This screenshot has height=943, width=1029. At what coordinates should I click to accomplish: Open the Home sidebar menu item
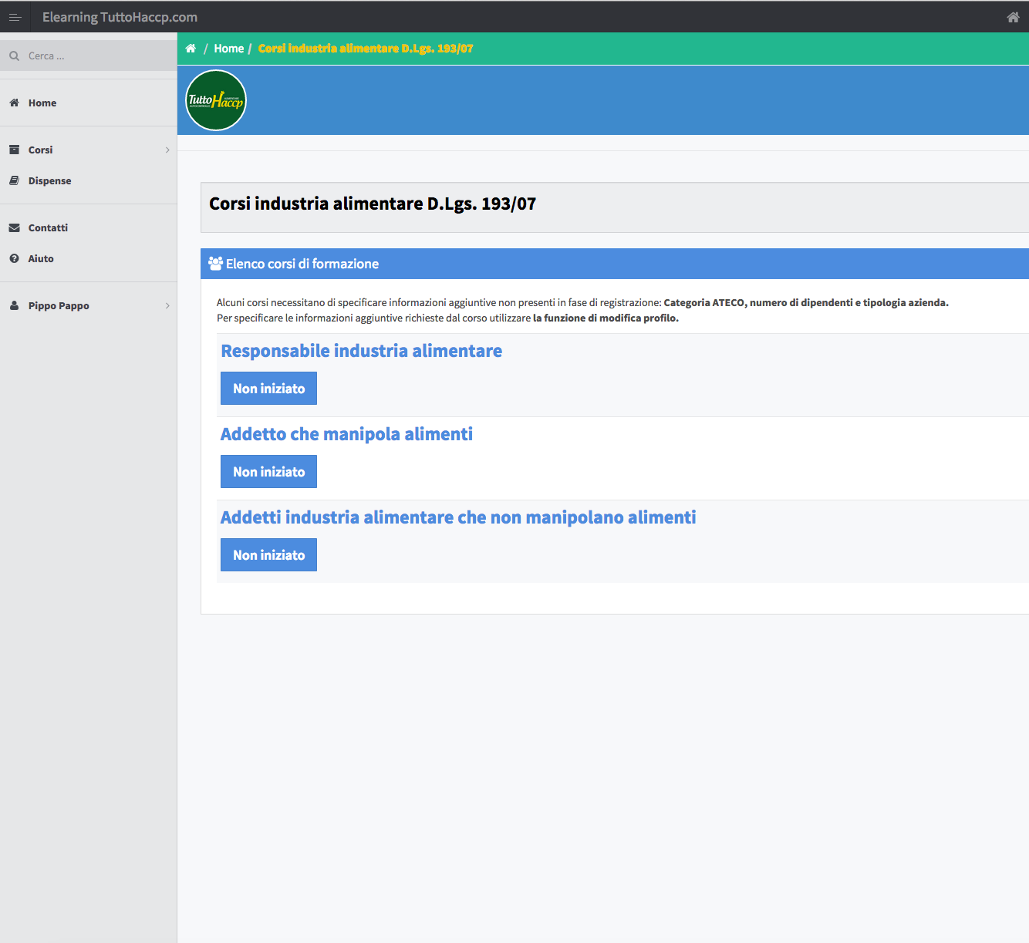[x=42, y=103]
